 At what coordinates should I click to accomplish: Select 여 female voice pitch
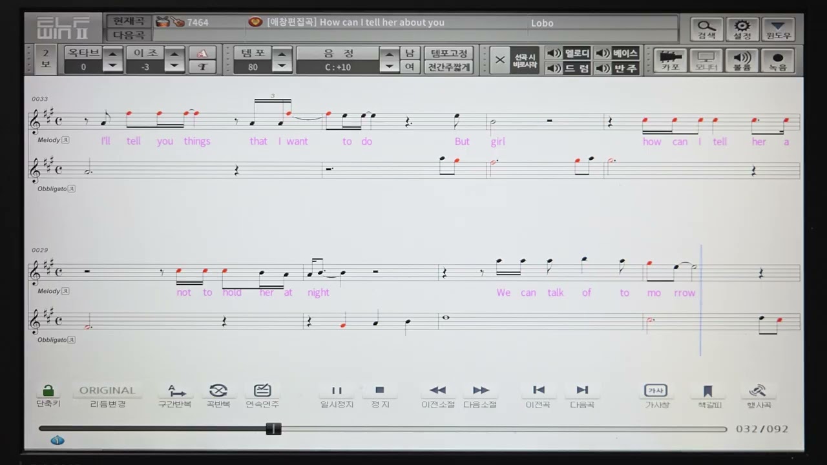click(410, 67)
